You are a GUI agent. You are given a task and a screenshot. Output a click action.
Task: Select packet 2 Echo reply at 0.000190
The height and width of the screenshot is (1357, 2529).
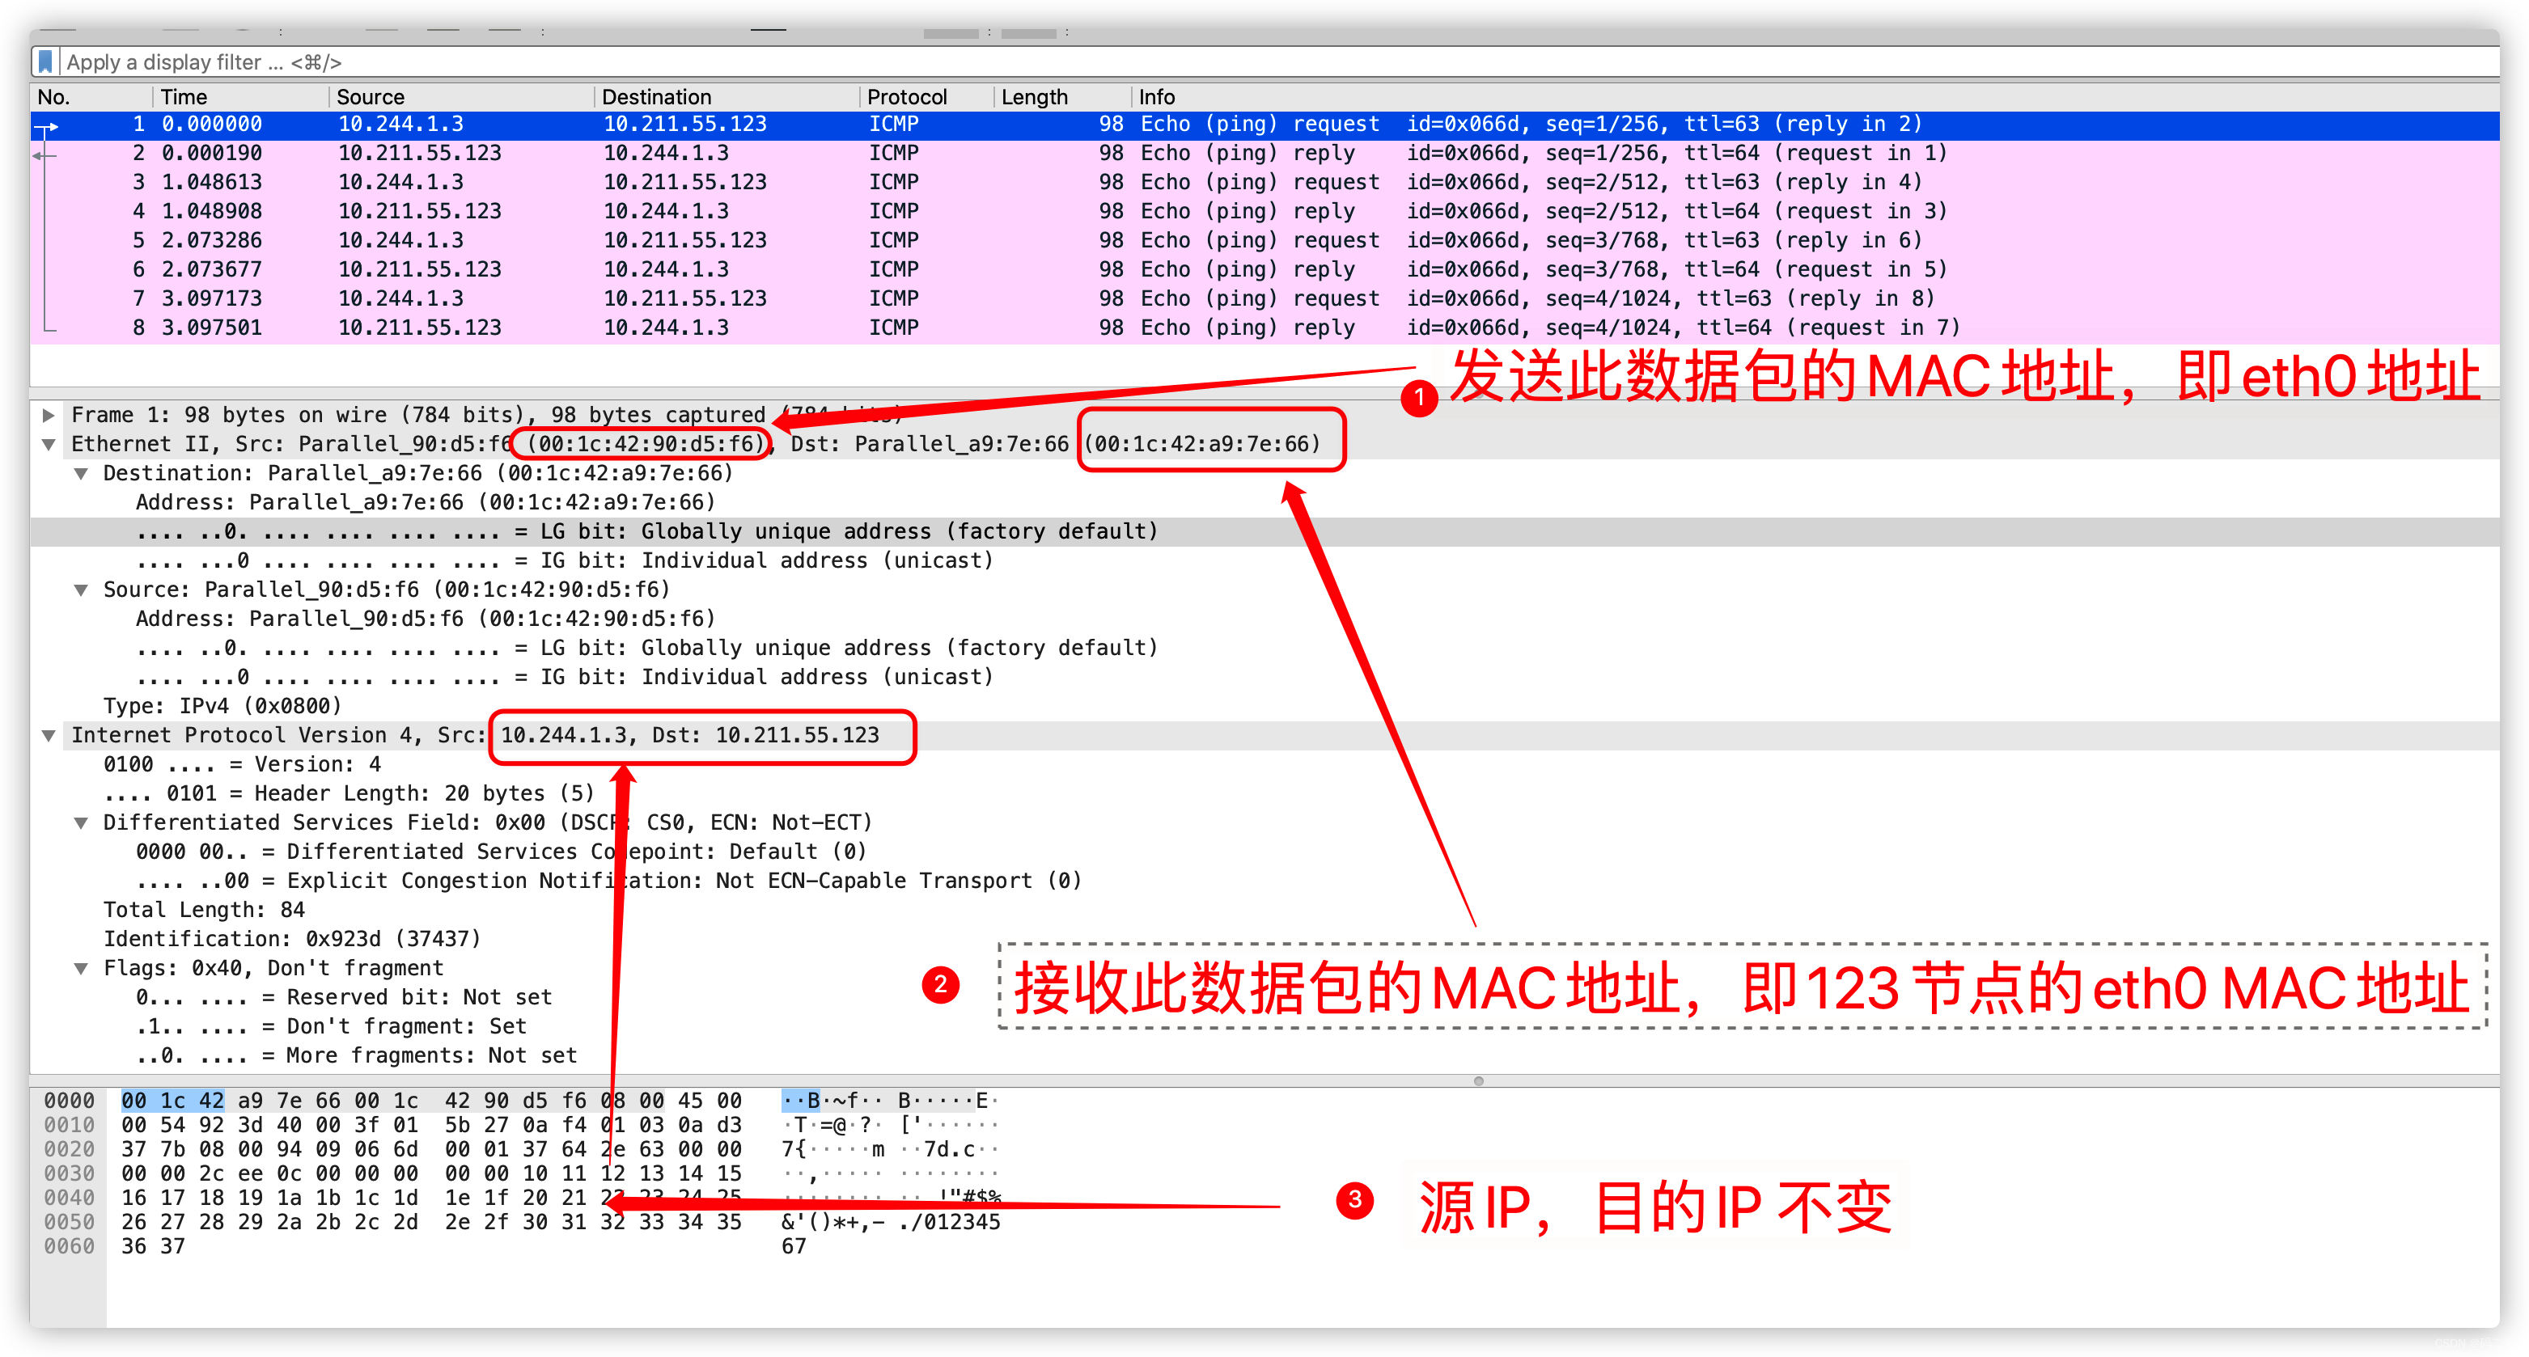pos(1264,153)
